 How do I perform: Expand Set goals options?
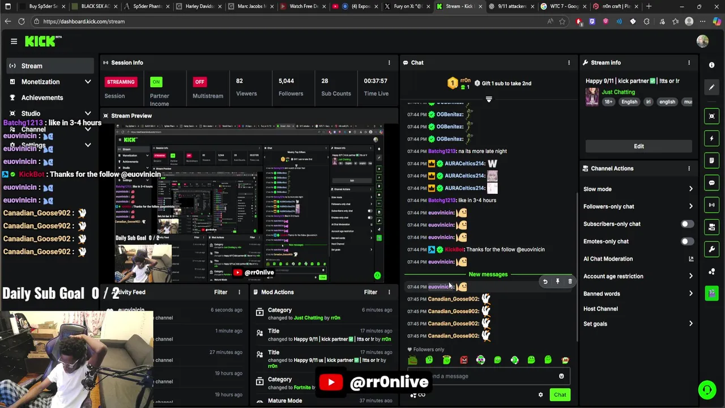(x=691, y=324)
